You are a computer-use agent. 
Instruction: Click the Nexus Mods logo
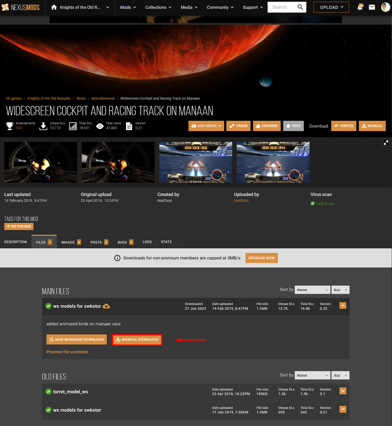[x=21, y=7]
